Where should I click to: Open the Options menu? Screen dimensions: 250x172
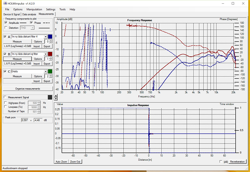point(18,10)
